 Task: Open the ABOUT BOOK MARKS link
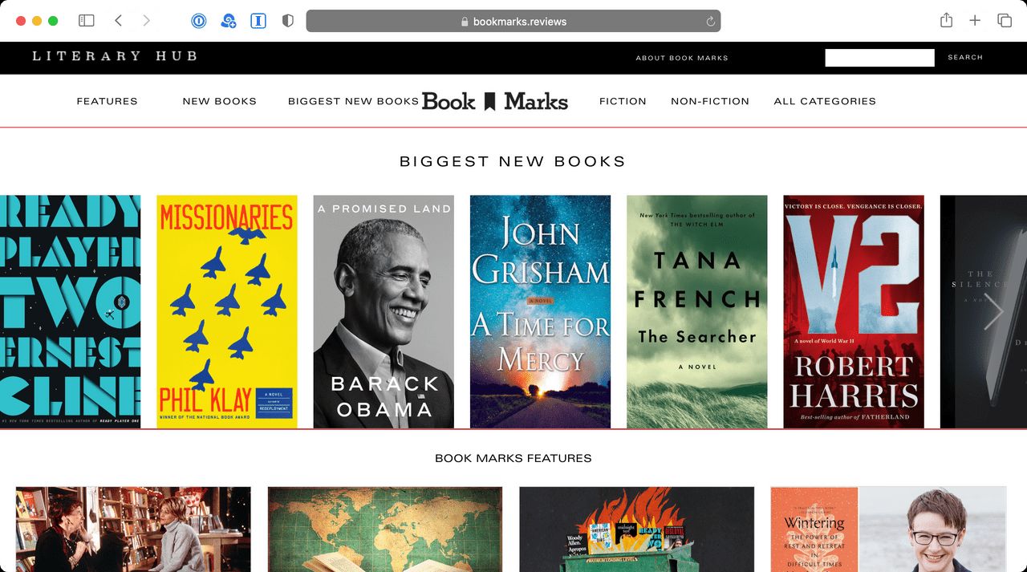[x=682, y=57]
